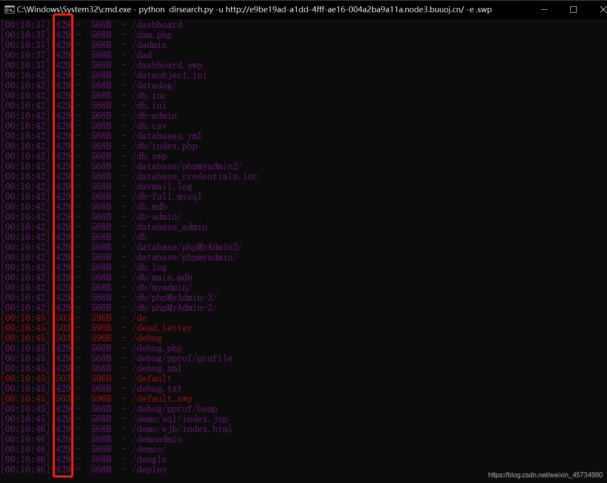The width and height of the screenshot is (607, 483).
Task: Select the /databases.yml path text
Action: tap(167, 136)
